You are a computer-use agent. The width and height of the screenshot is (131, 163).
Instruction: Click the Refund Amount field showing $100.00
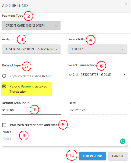pyautogui.click(x=31, y=111)
